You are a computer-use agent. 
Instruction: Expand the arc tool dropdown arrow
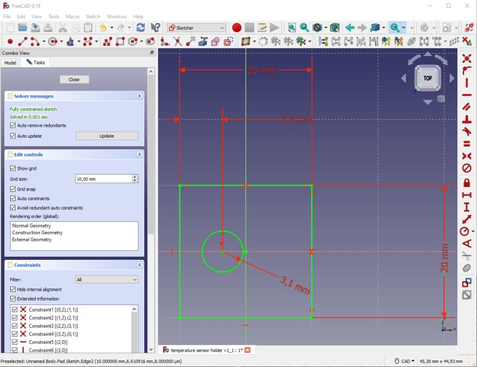click(x=44, y=41)
